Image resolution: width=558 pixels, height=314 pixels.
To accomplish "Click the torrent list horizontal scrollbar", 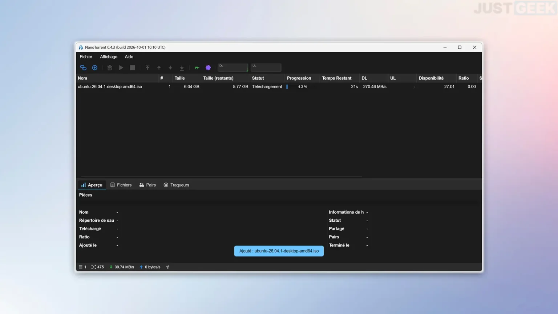I will (222, 177).
